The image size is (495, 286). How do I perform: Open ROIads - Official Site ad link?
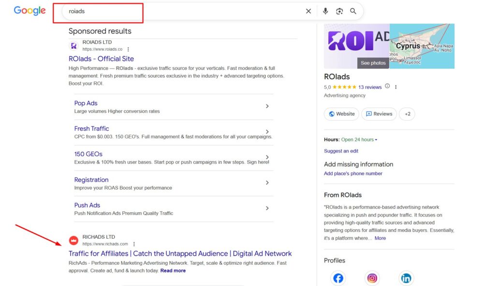[102, 58]
